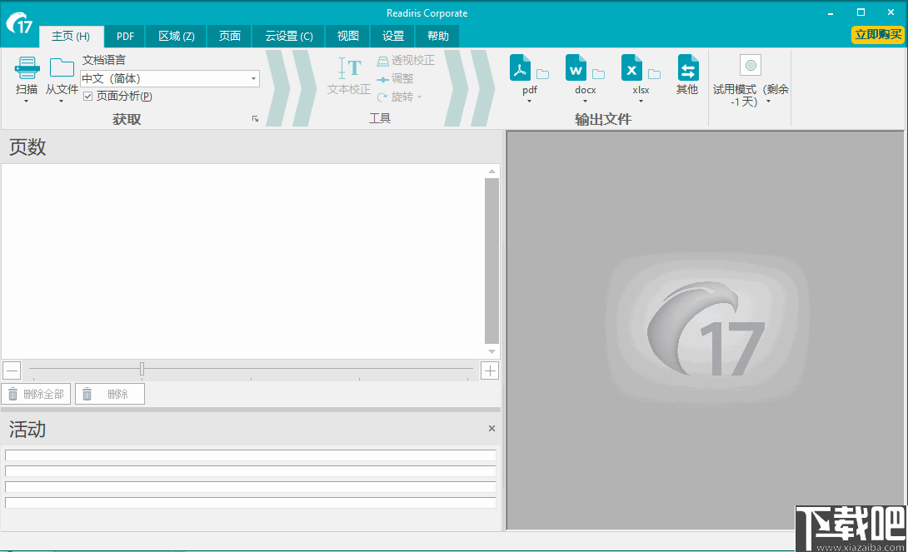Screen dimensions: 908x552
Task: Select the PDF export icon
Action: (x=520, y=69)
